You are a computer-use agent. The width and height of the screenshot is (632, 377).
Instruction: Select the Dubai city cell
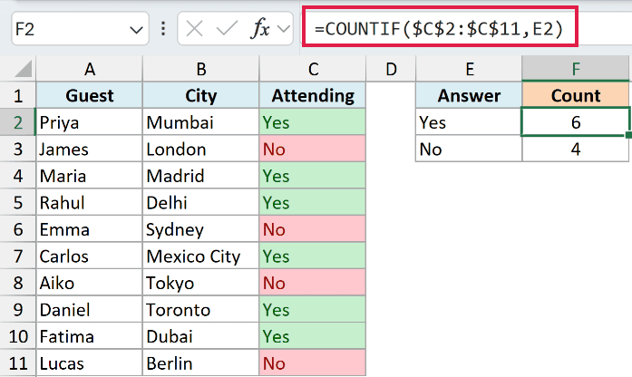(x=200, y=336)
